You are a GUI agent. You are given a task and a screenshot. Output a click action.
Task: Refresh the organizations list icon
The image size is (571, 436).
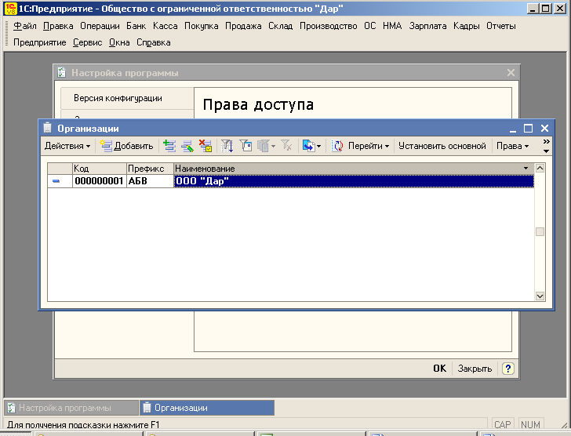(x=337, y=146)
